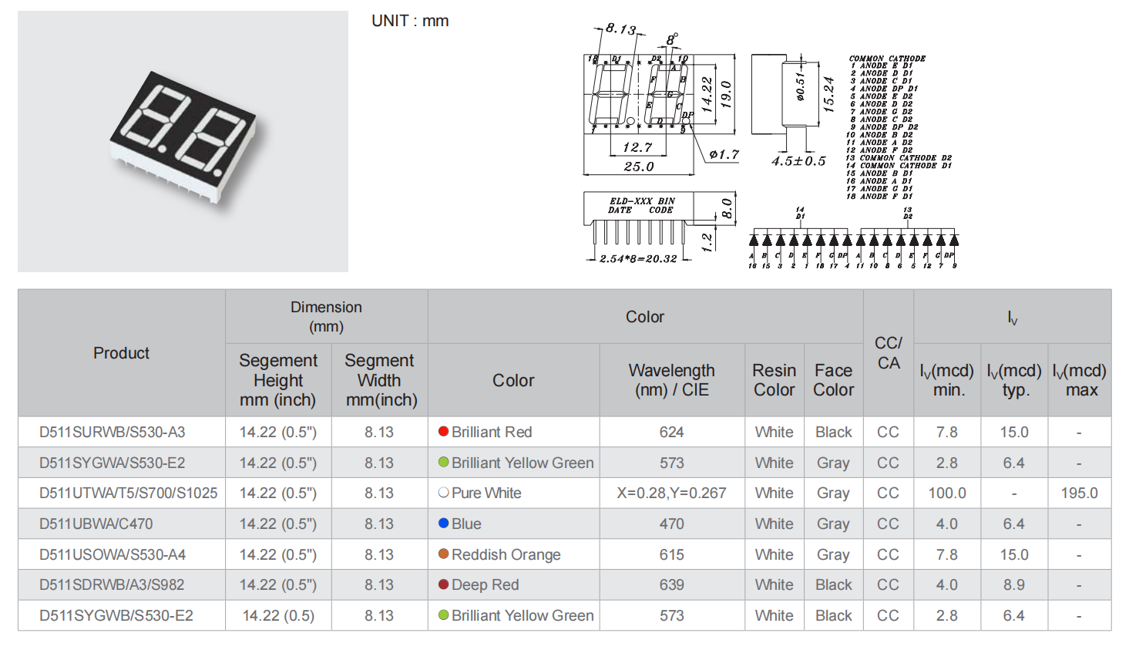Click the 100.0 minimum intensity value
This screenshot has height=650, width=1129.
(x=947, y=493)
